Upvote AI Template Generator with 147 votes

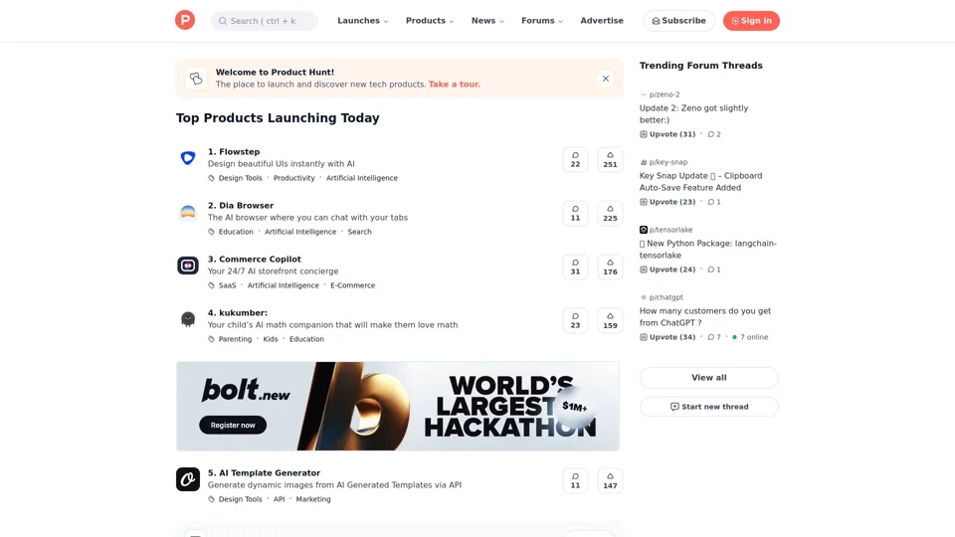tap(610, 481)
